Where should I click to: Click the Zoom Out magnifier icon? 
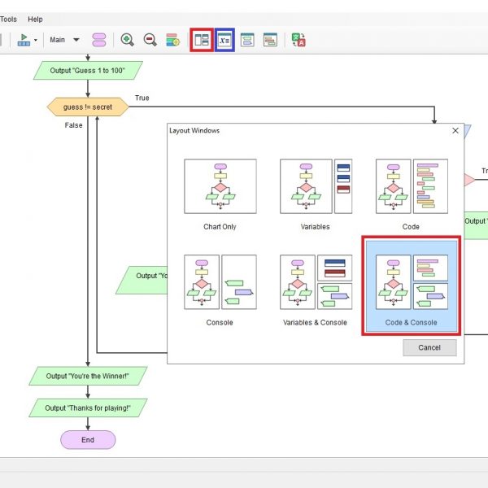pos(150,39)
